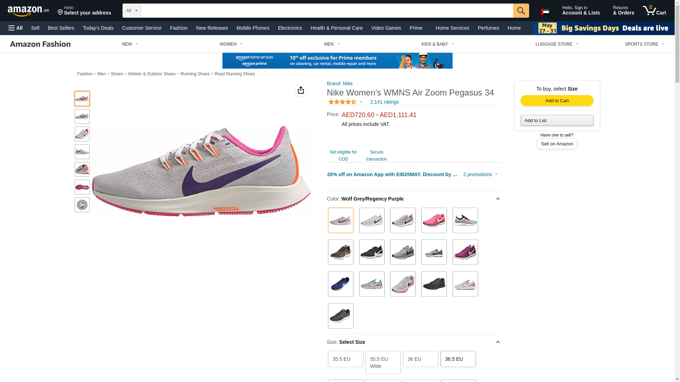Expand the 2 promotions dropdown
Viewport: 680px width, 382px height.
[x=480, y=174]
